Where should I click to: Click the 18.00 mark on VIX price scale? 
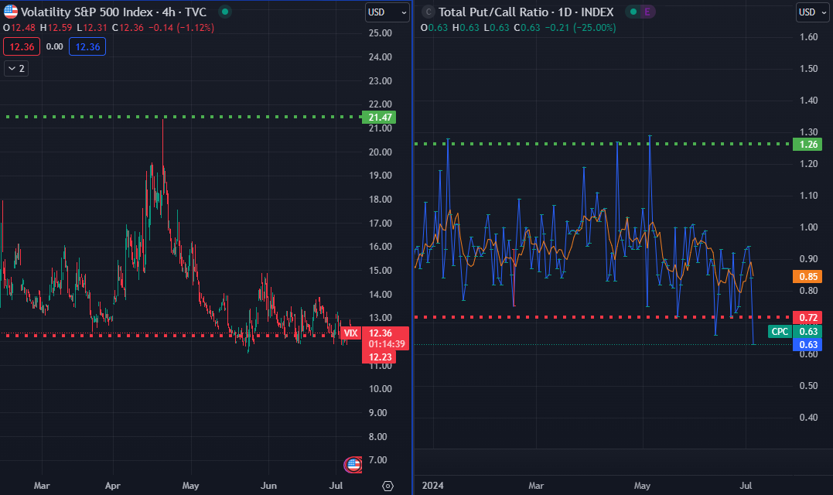click(381, 200)
